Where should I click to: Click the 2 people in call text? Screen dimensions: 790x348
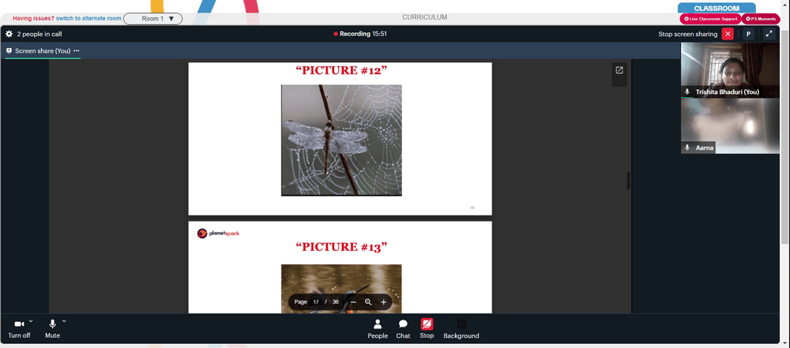point(39,34)
